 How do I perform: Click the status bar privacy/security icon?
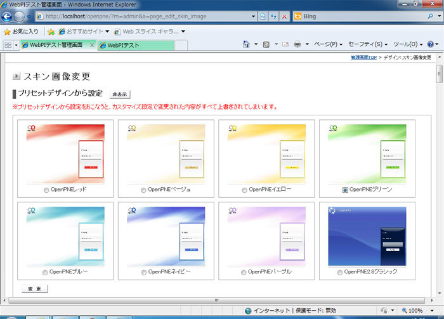pyautogui.click(x=384, y=311)
